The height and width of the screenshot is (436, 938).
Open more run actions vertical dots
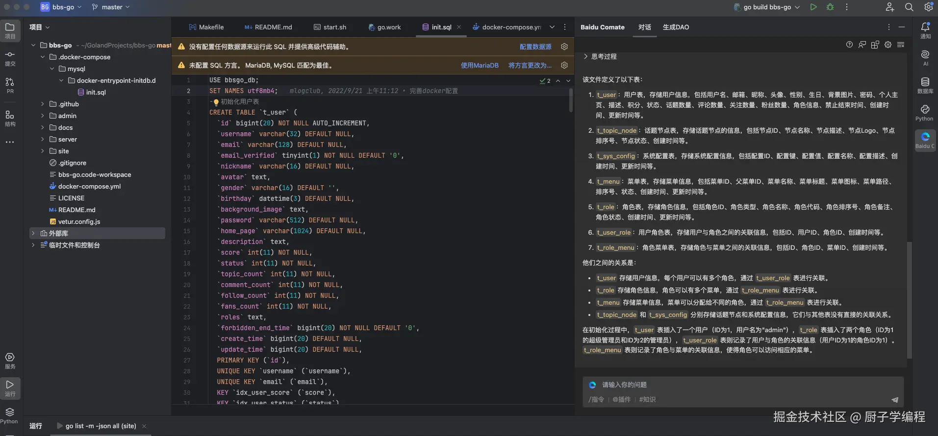tap(847, 7)
